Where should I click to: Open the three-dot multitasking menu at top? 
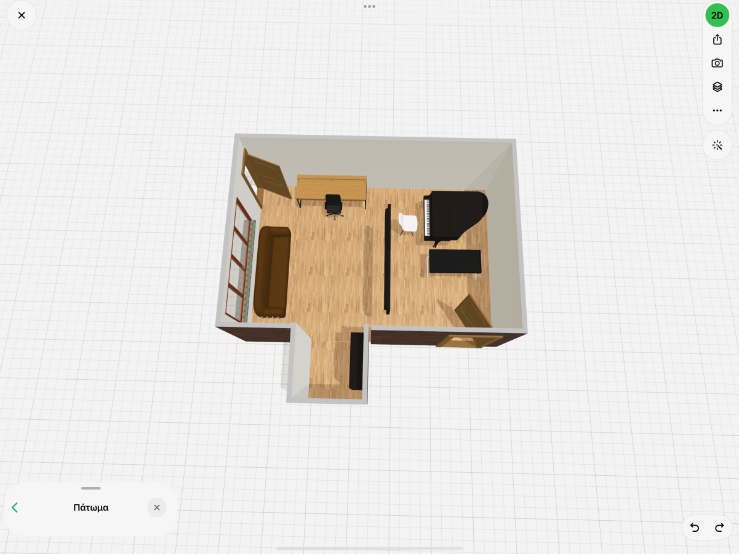[x=369, y=7]
